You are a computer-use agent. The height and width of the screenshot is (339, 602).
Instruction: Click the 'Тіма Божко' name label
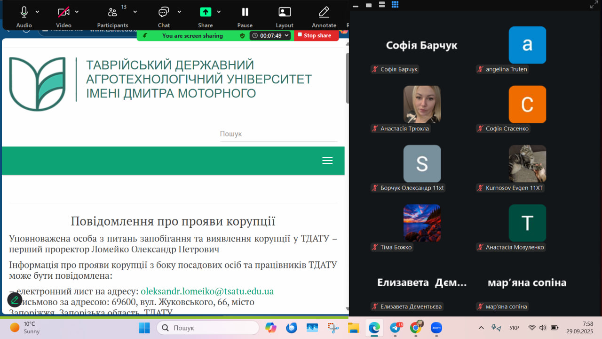click(396, 247)
